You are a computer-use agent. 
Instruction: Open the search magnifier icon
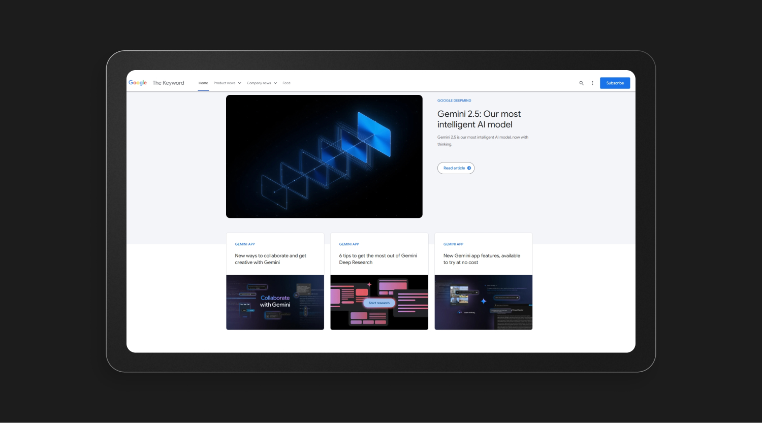pyautogui.click(x=582, y=83)
